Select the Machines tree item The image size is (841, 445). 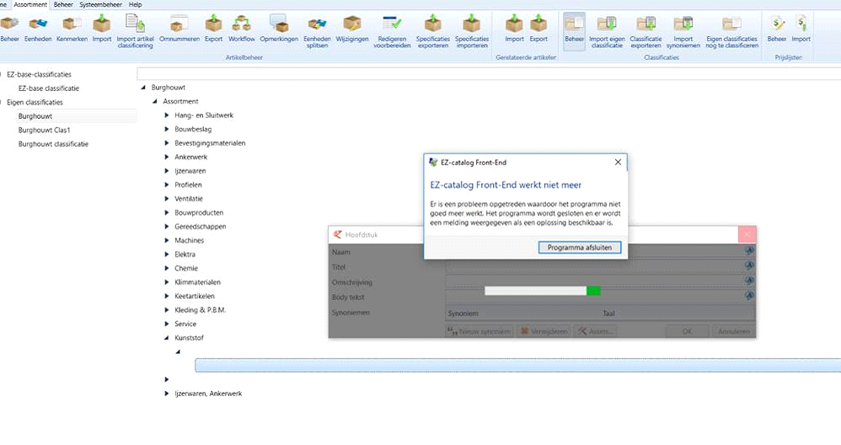tap(189, 241)
